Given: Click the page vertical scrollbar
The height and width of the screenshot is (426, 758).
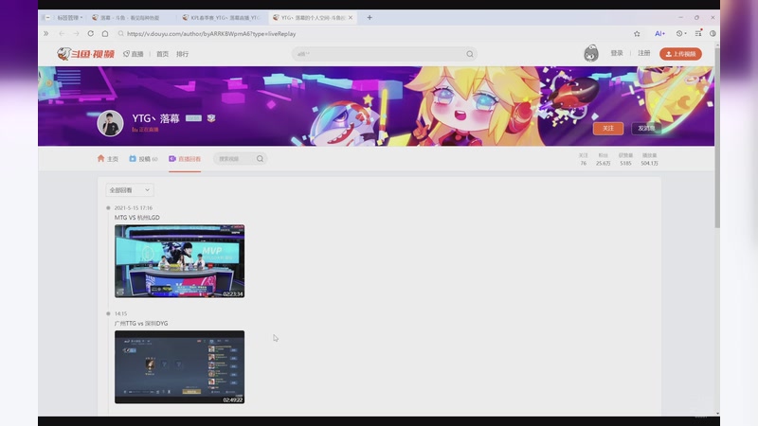Looking at the screenshot, I should point(717,135).
